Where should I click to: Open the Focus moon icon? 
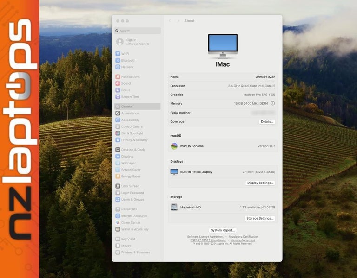coord(118,90)
